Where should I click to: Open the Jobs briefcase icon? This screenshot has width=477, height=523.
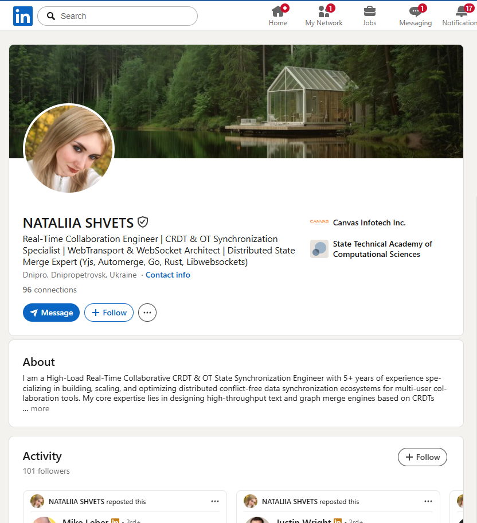point(369,11)
